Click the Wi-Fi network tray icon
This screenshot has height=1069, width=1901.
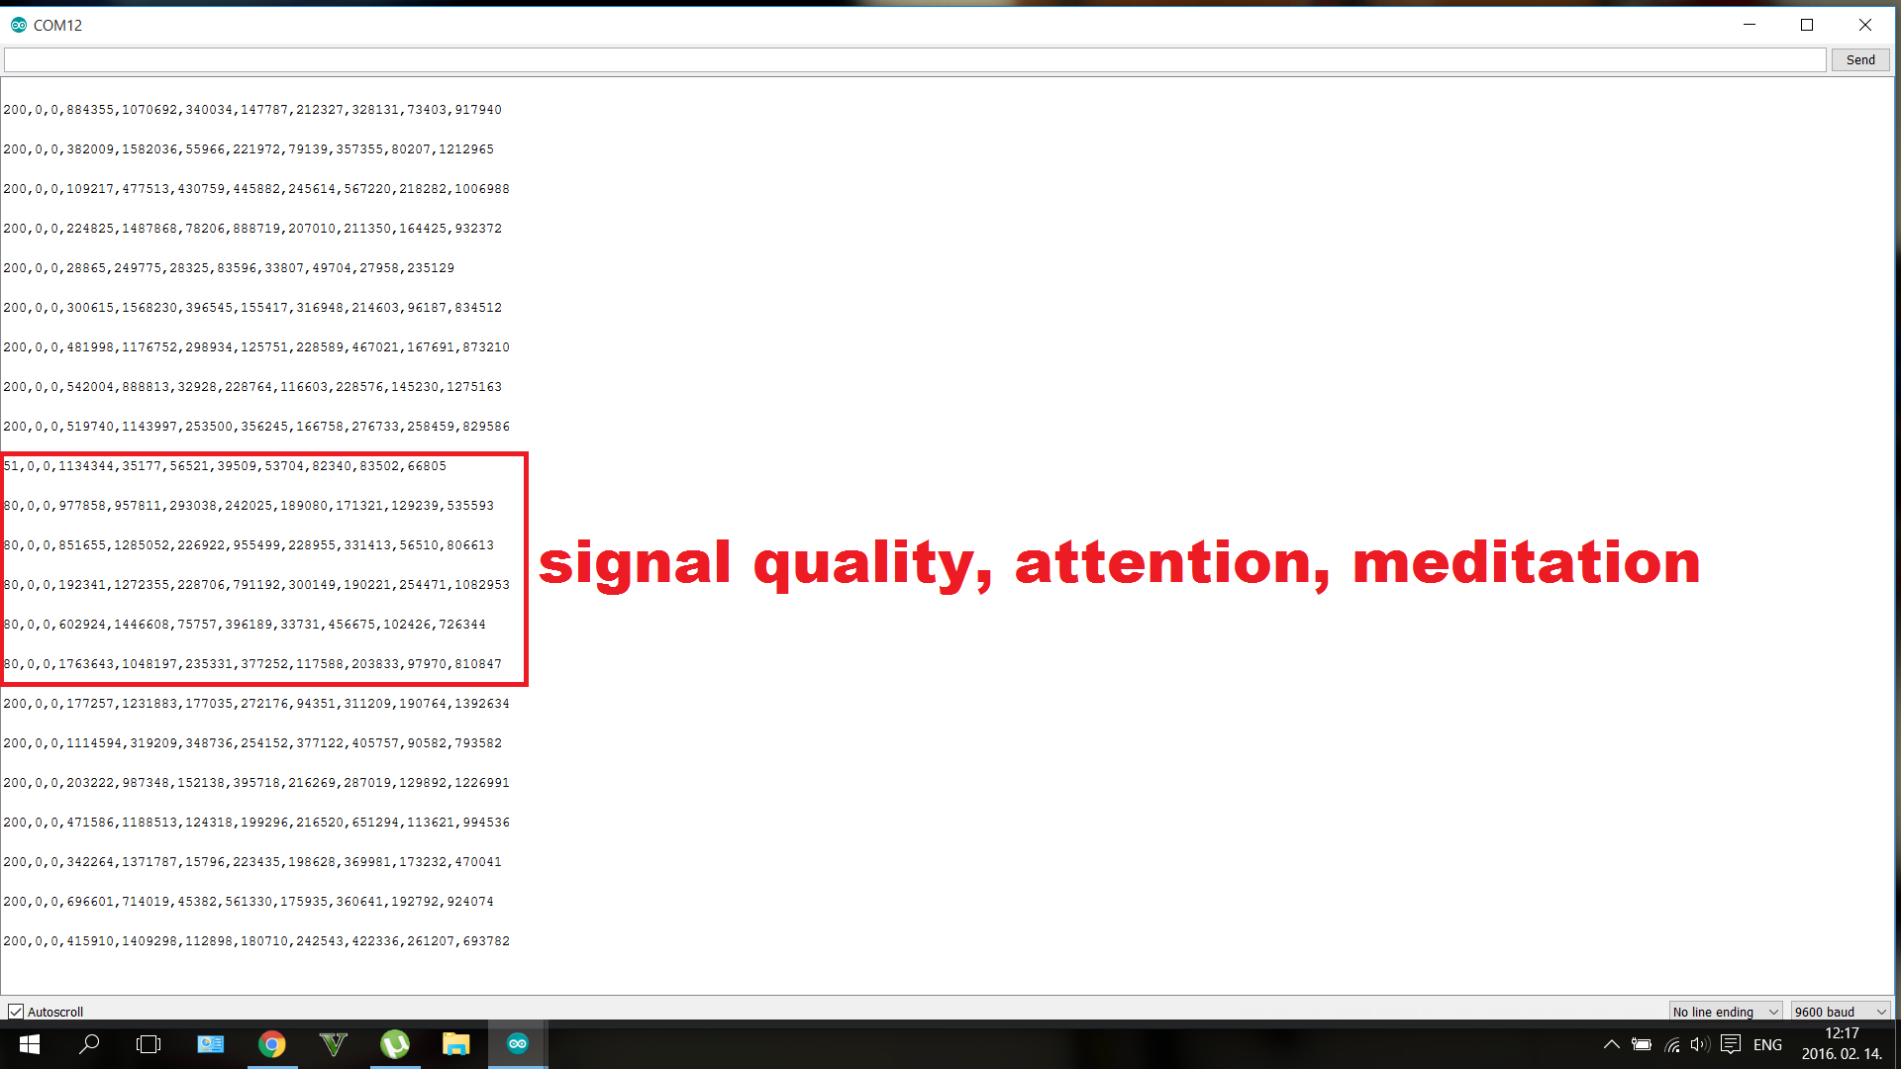coord(1672,1044)
